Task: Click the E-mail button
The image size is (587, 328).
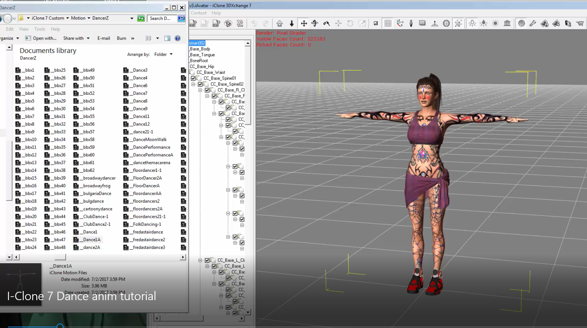Action: point(104,38)
